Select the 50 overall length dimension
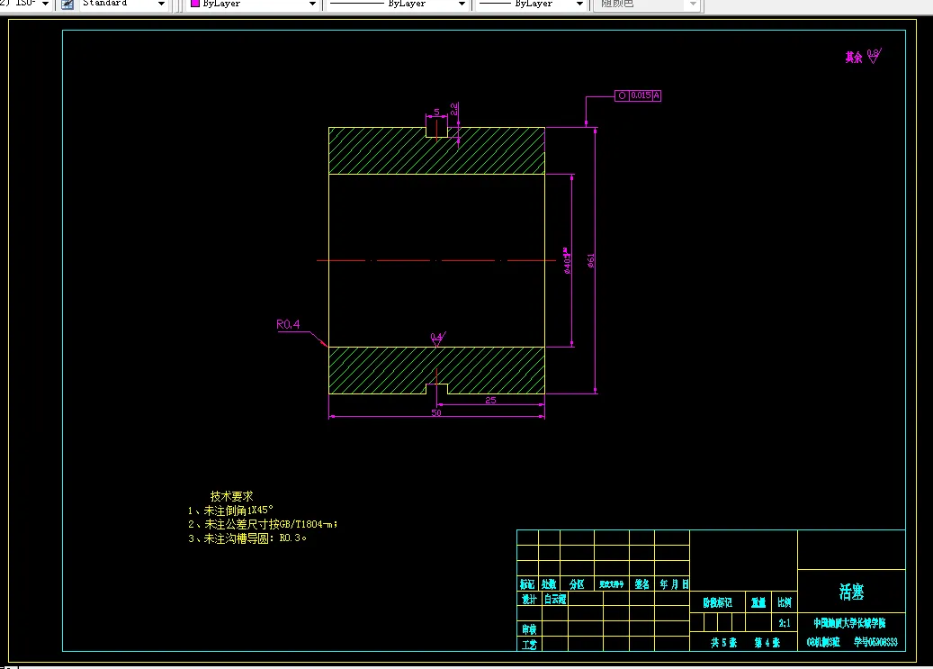Image resolution: width=933 pixels, height=669 pixels. click(x=436, y=412)
